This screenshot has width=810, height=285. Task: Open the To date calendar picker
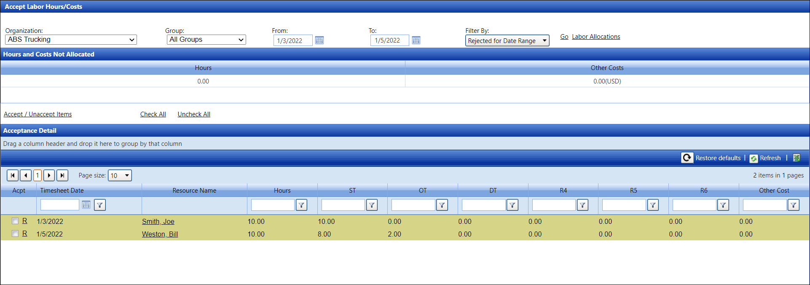coord(416,40)
